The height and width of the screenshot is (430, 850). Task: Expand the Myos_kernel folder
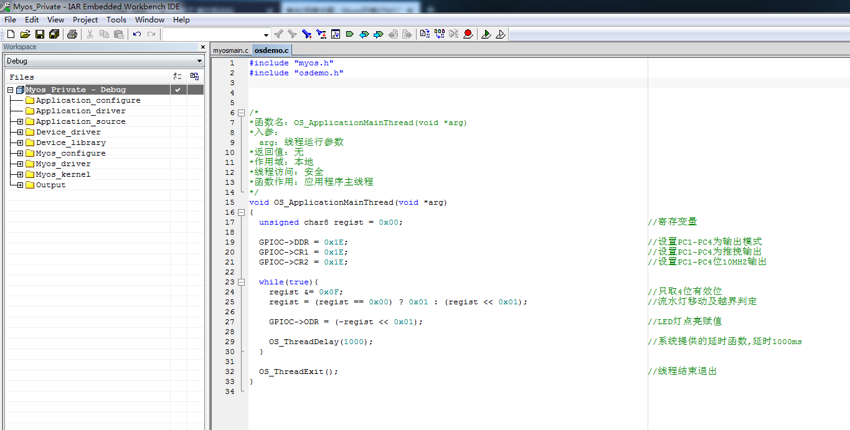click(x=20, y=174)
